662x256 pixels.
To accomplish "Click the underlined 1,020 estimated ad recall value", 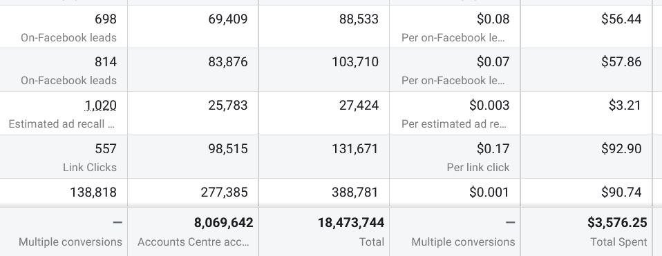I will pos(100,105).
